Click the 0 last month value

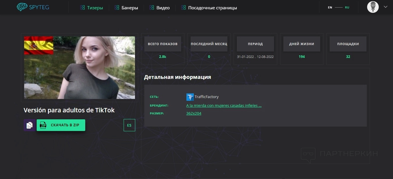pos(209,57)
